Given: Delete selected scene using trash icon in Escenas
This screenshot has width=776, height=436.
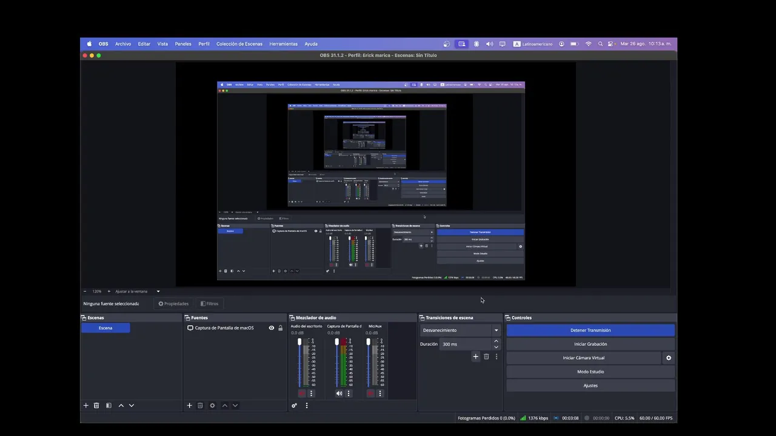Looking at the screenshot, I should [x=96, y=406].
